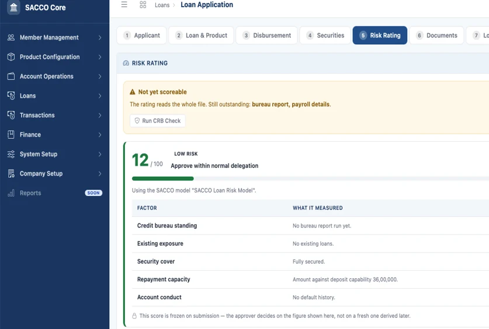
Task: Click the 'Using the SACCO model' caption
Action: pyautogui.click(x=194, y=191)
